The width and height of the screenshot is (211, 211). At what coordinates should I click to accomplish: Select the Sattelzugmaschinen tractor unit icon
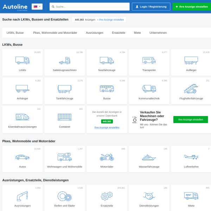pos(65,60)
